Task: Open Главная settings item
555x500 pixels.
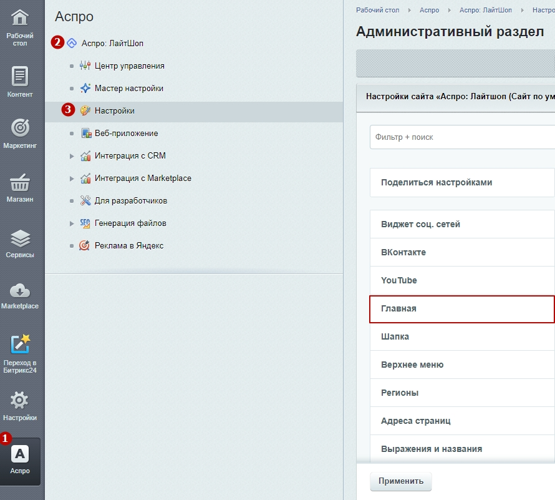Action: click(x=462, y=308)
